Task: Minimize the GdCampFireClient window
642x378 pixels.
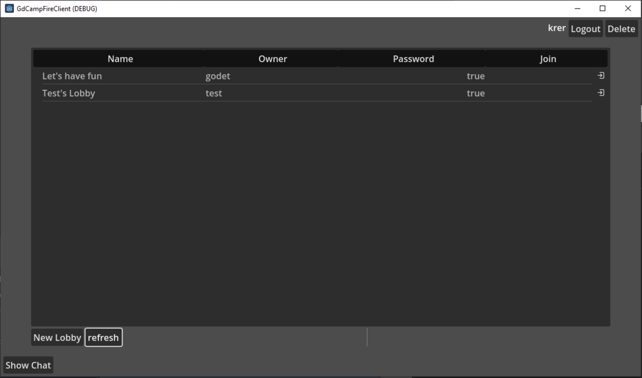Action: coord(578,9)
